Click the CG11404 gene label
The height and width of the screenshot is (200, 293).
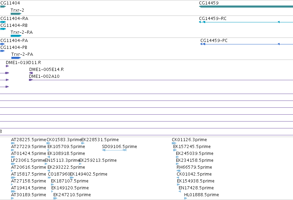(10, 3)
